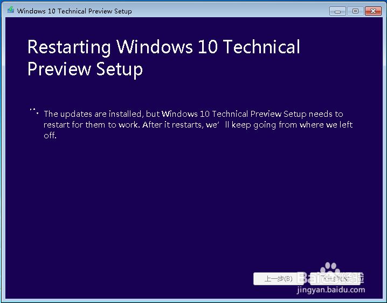The width and height of the screenshot is (387, 303).
Task: Click the spinning progress dots indicator
Action: pos(34,112)
